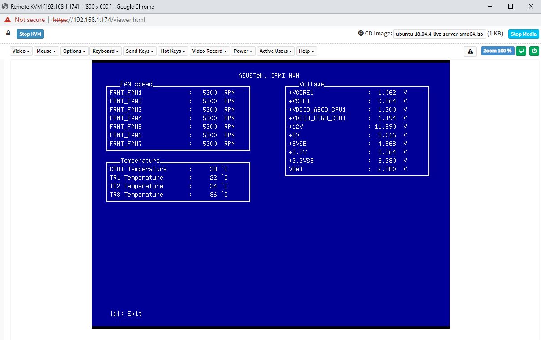Click the CD image filename field
The image size is (541, 340).
coord(439,34)
